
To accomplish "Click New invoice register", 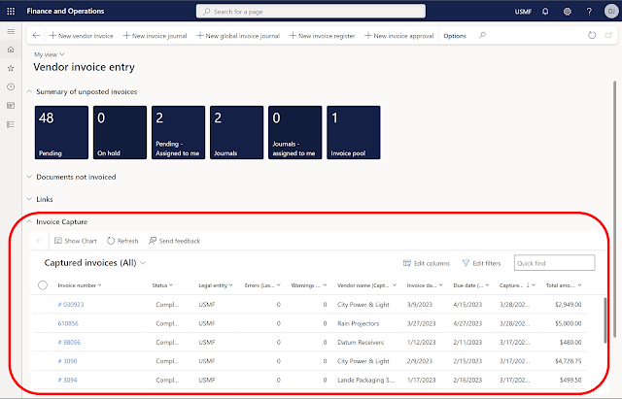I will coord(322,36).
